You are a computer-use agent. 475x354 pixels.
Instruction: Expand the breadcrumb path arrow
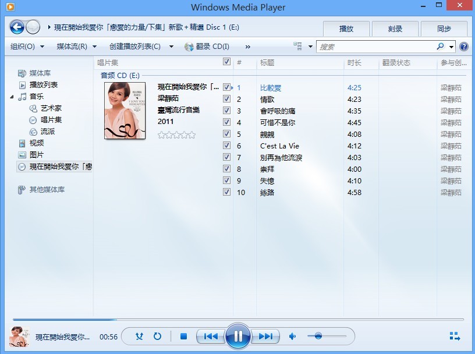[49, 27]
